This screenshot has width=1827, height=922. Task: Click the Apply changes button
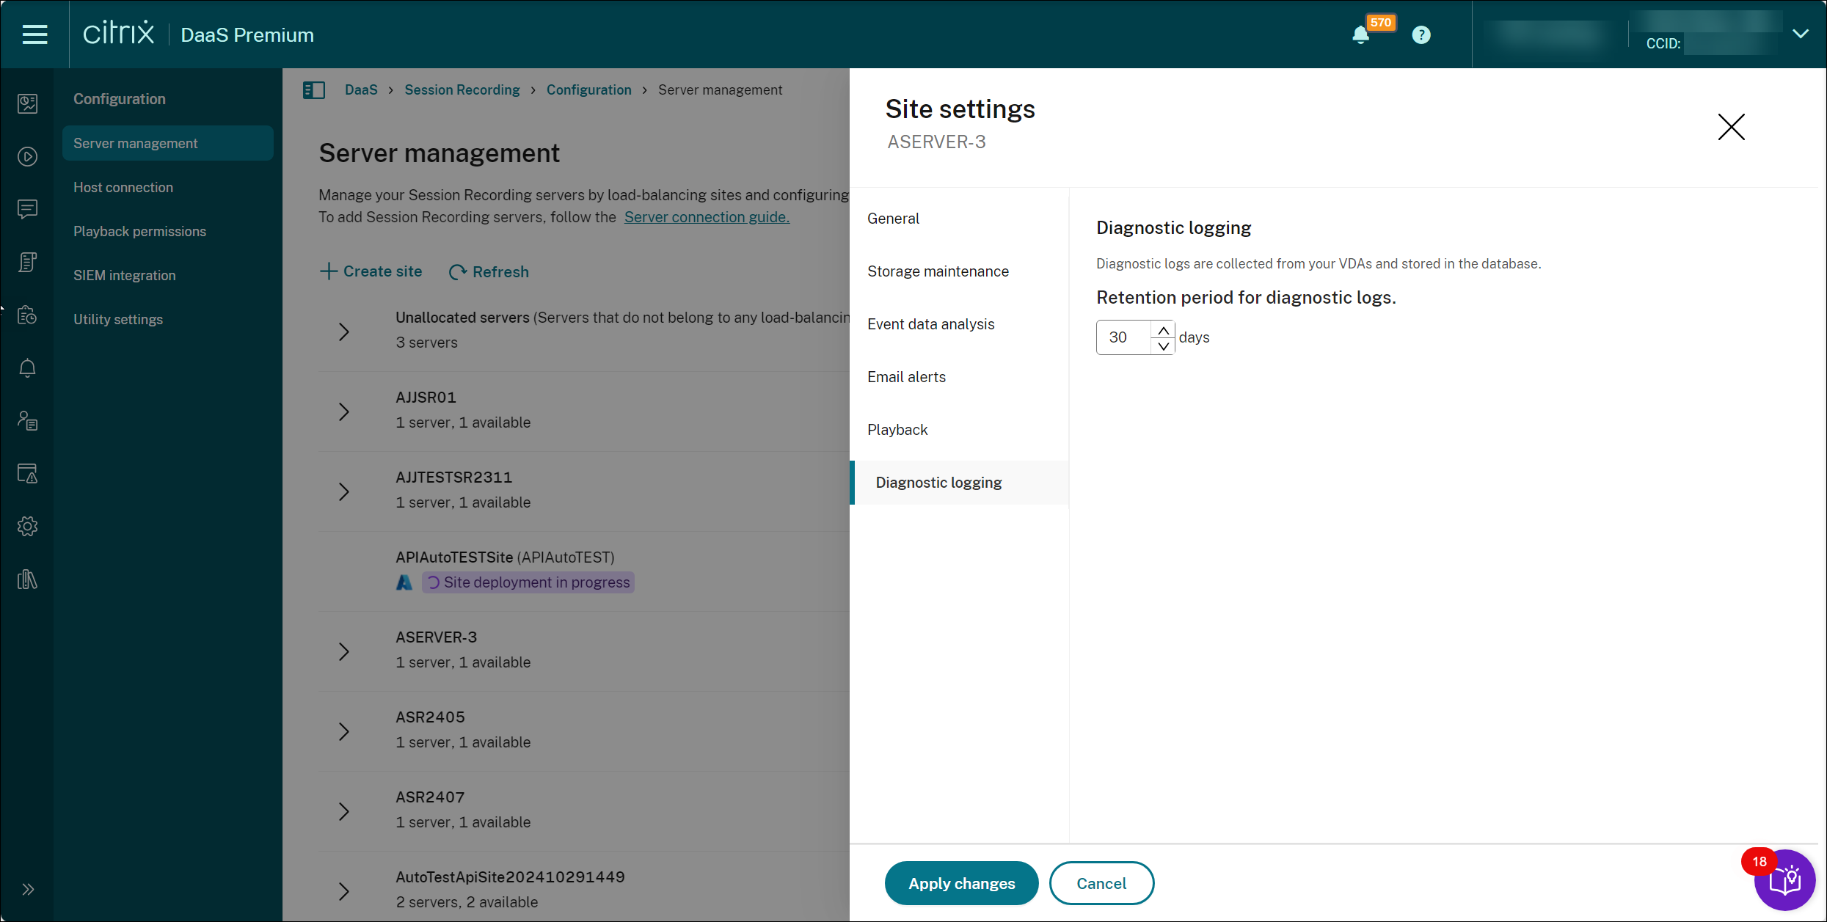[961, 883]
